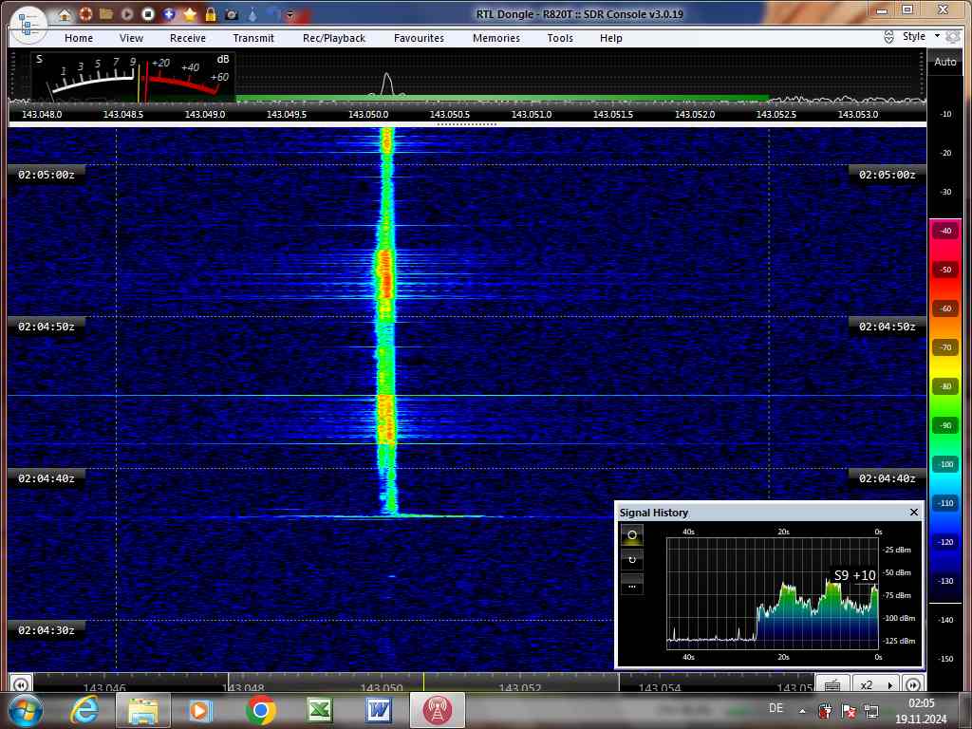Viewport: 972px width, 729px height.
Task: Open Word from the taskbar
Action: click(378, 710)
